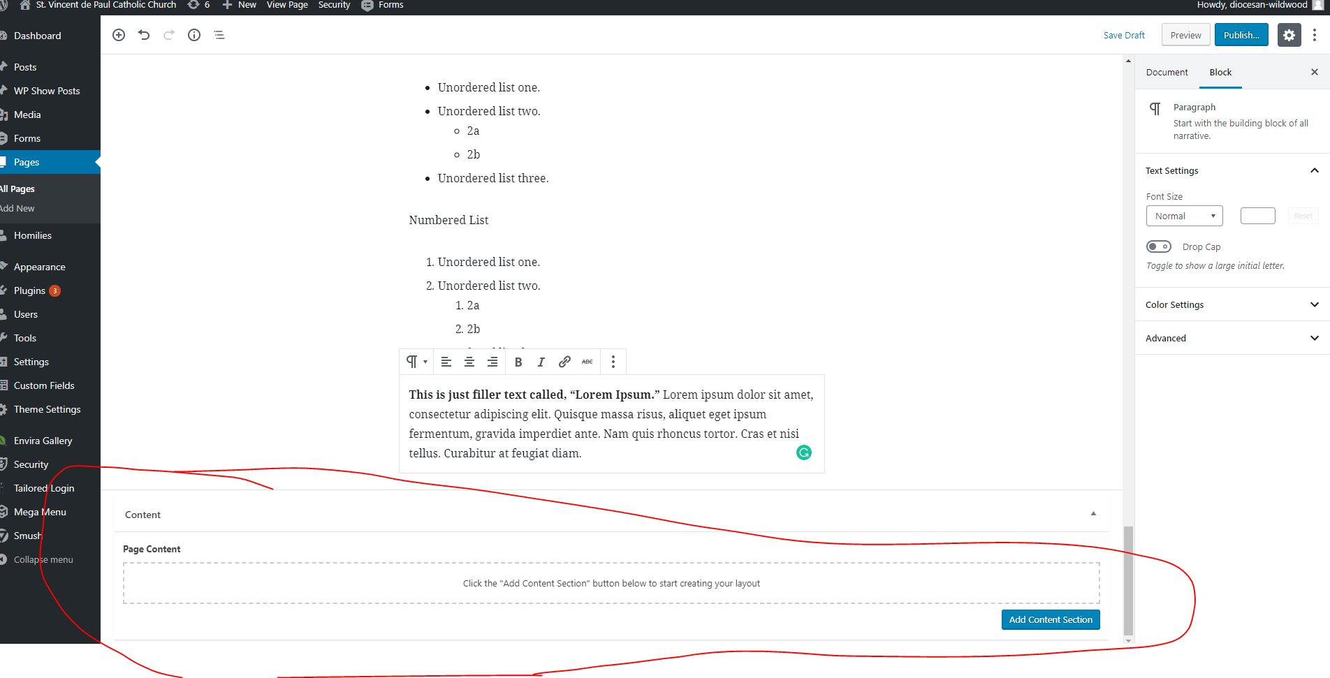The height and width of the screenshot is (678, 1330).
Task: Click the Add Content Section button
Action: pos(1050,619)
